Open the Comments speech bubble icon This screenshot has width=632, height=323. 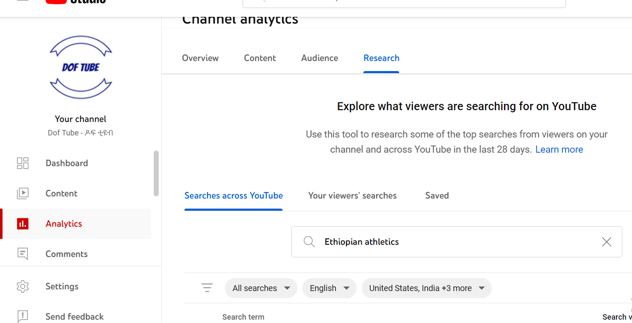pos(23,254)
